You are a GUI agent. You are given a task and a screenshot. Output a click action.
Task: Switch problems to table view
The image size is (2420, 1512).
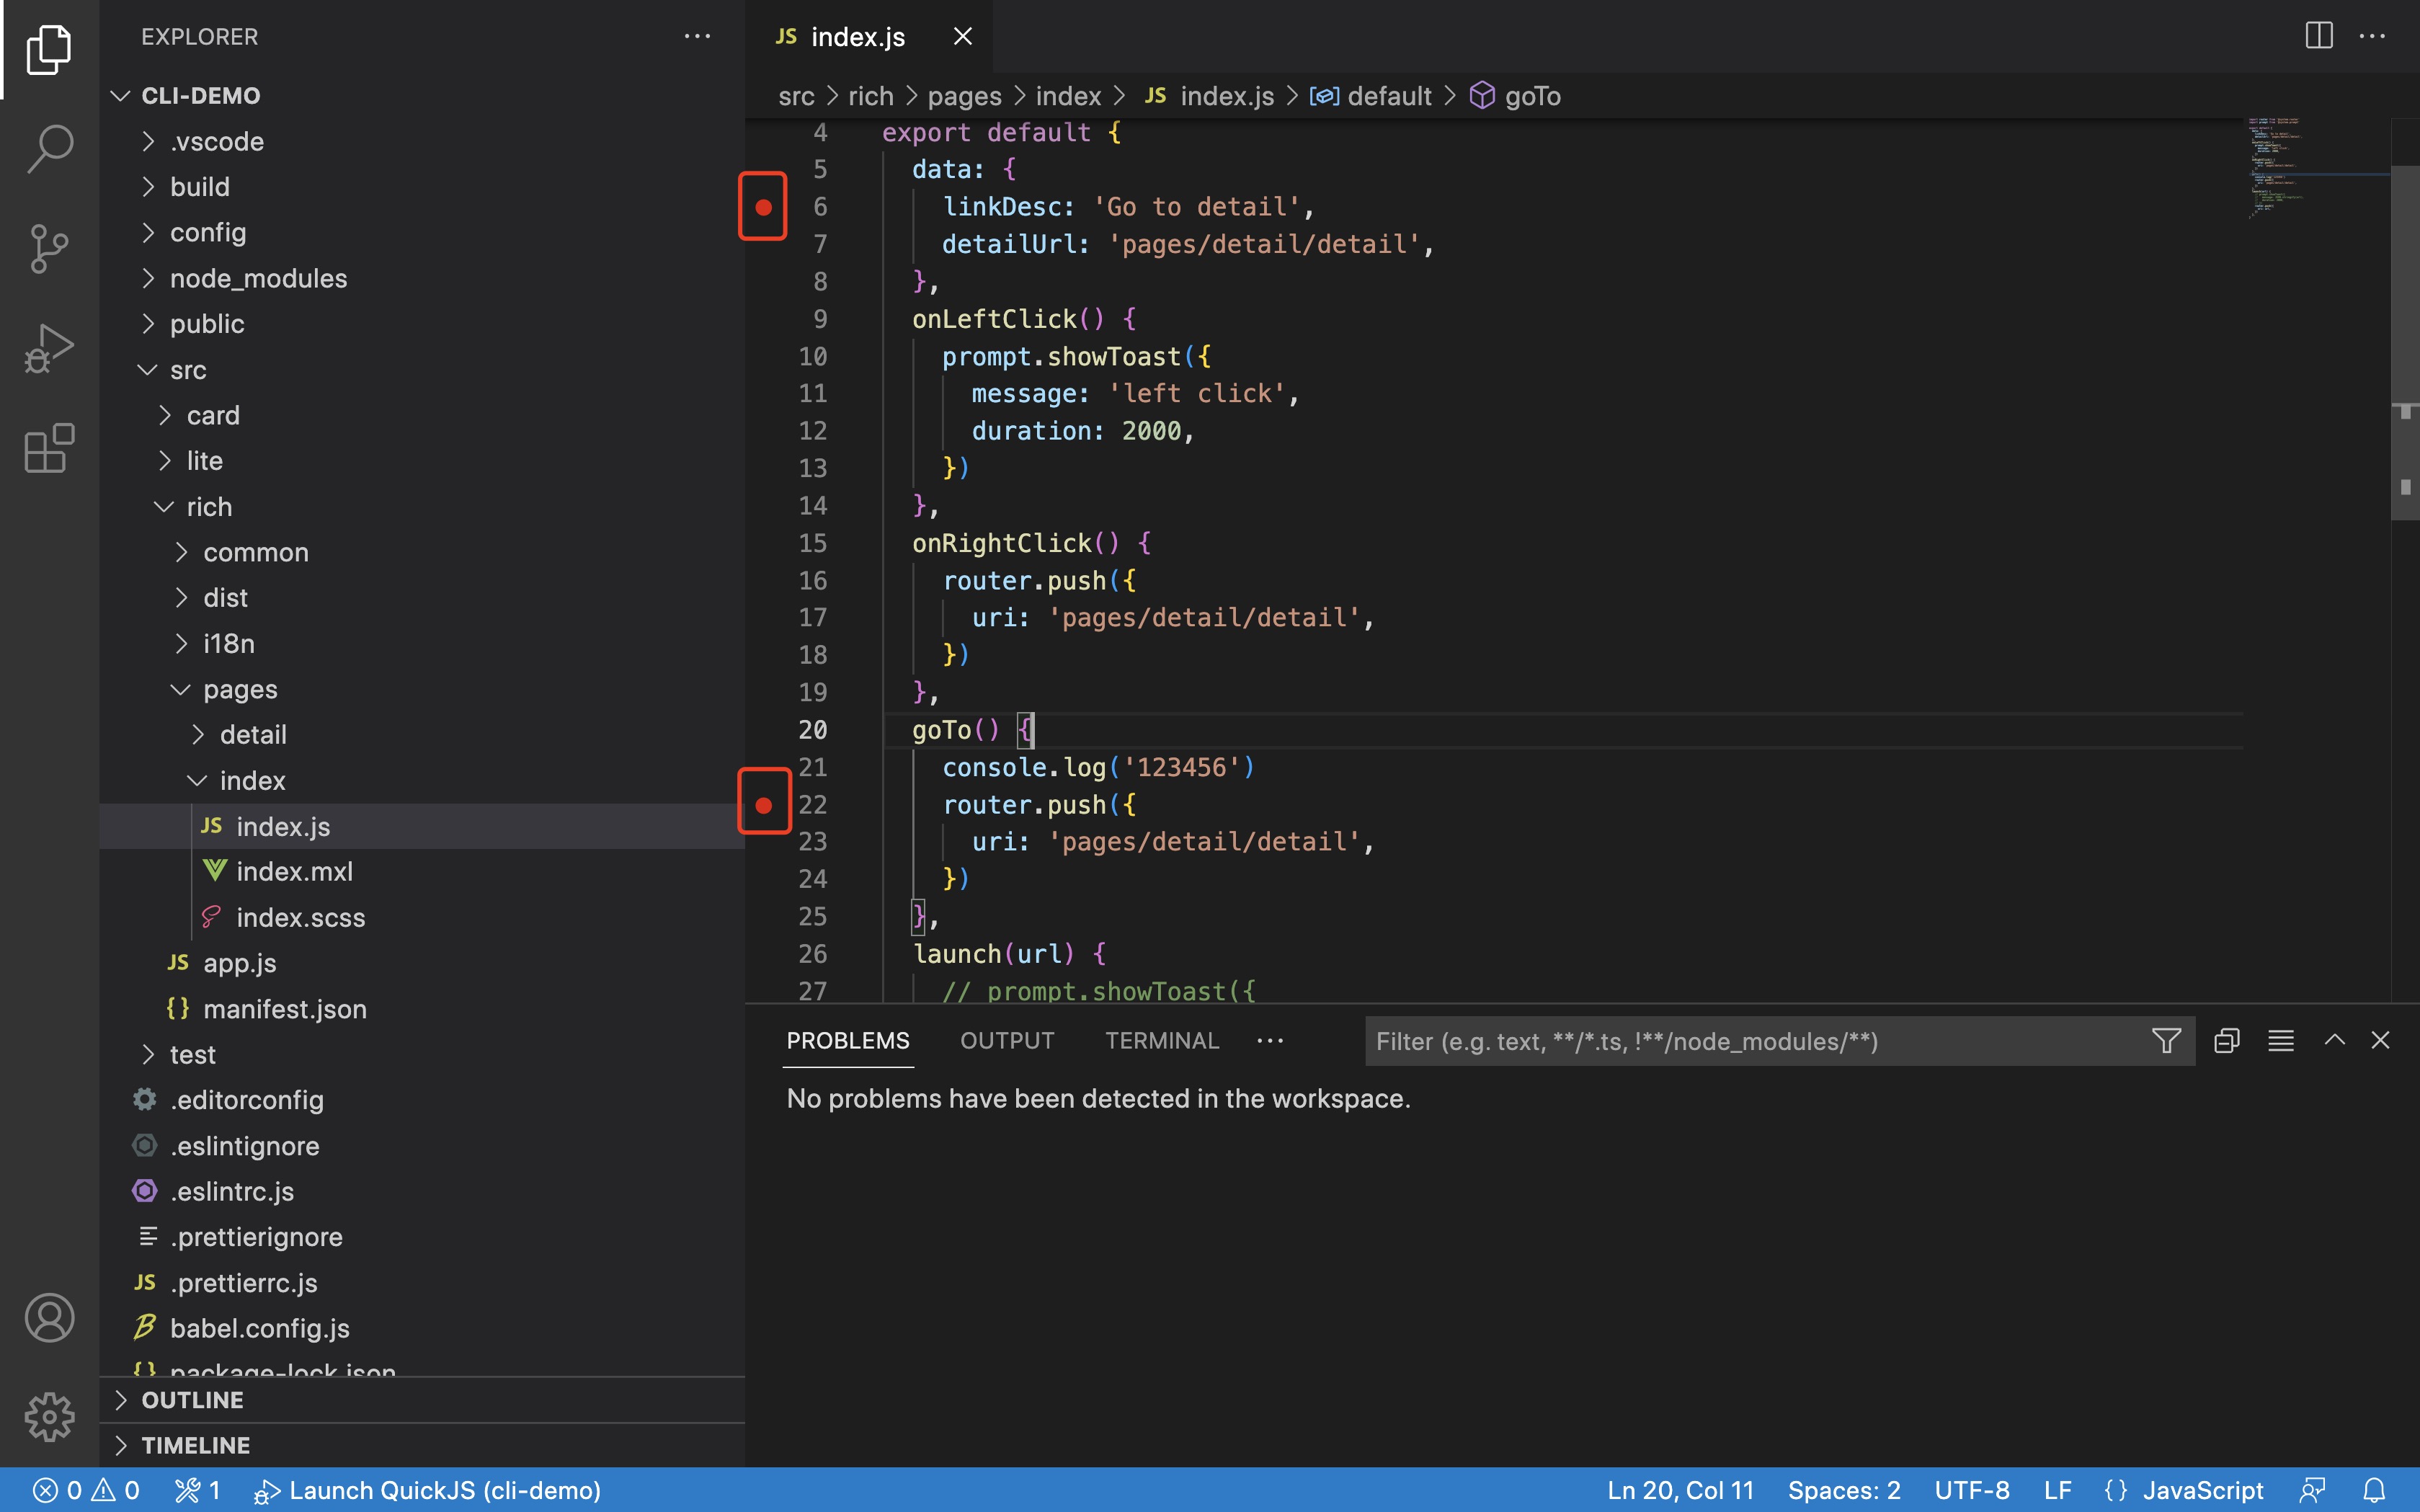(2280, 1041)
